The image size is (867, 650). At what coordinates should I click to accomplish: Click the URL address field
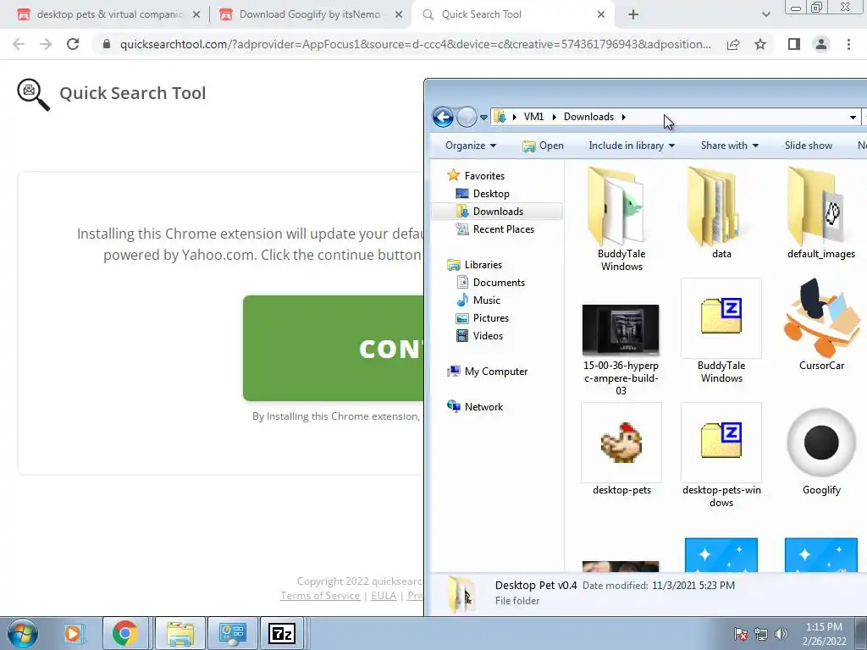coord(415,44)
